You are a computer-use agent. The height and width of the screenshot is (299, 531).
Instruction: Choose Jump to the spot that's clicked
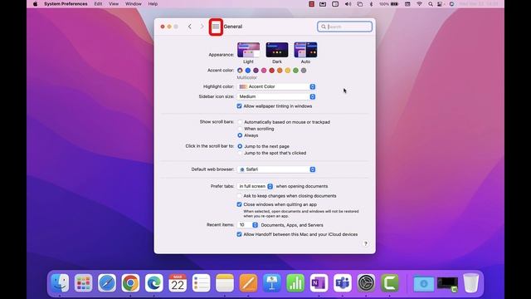pos(240,153)
